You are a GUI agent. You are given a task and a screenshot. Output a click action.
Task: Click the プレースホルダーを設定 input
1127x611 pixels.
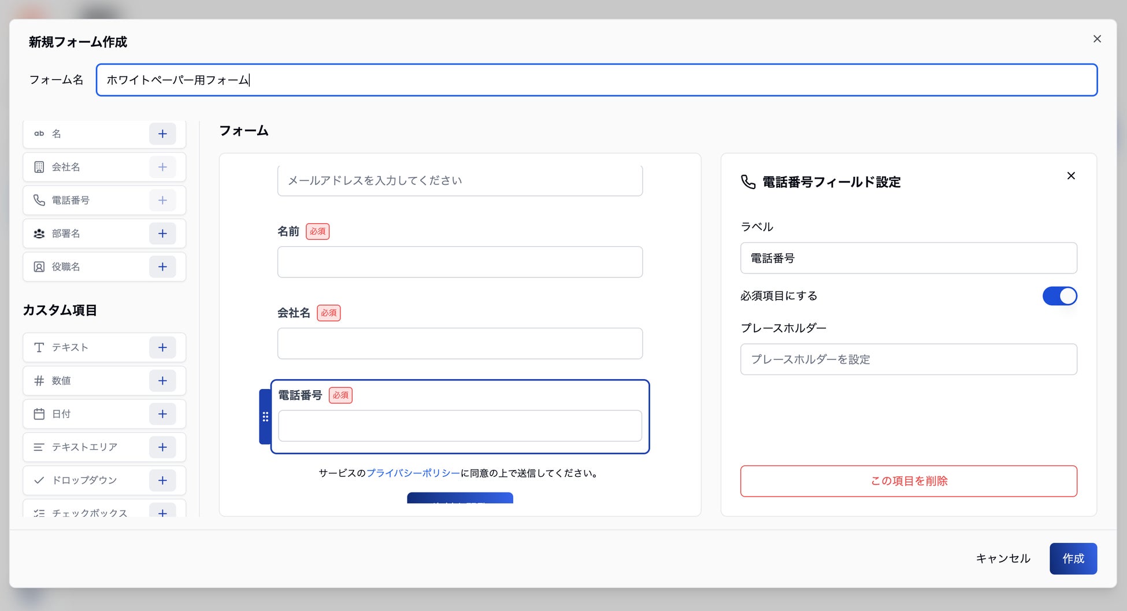point(908,360)
